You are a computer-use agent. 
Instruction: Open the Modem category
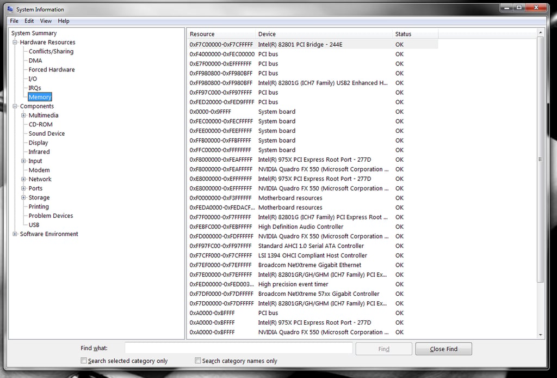pyautogui.click(x=39, y=170)
